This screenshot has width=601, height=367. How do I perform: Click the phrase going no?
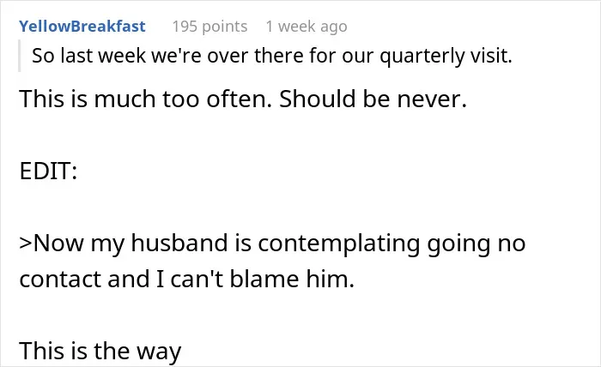tap(477, 244)
